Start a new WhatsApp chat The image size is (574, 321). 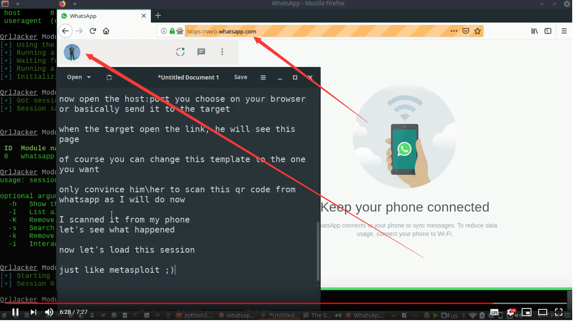point(201,52)
